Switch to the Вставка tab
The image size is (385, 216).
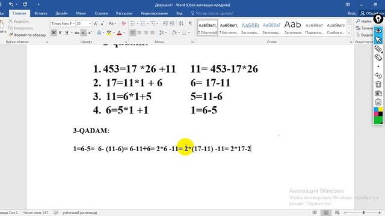pos(41,13)
